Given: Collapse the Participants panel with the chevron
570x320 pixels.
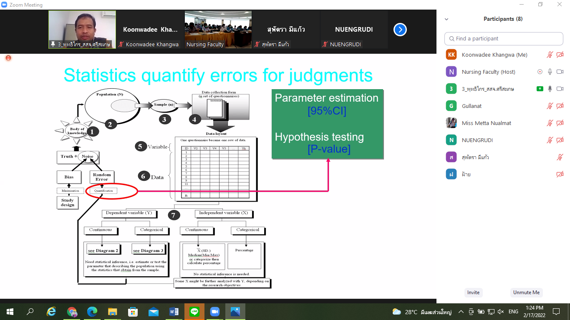Looking at the screenshot, I should tap(446, 19).
